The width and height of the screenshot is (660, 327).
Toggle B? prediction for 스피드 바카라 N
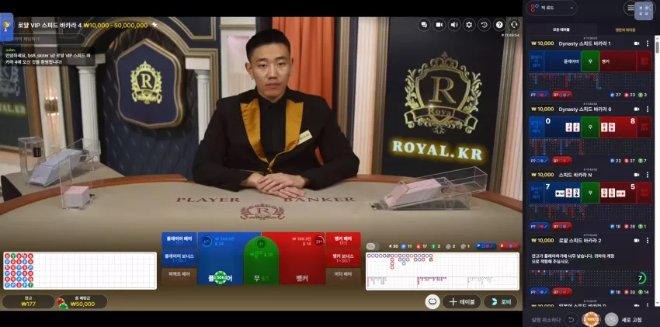562,226
